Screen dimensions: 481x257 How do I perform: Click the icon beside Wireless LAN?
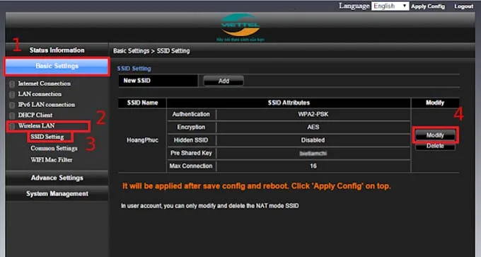click(12, 126)
